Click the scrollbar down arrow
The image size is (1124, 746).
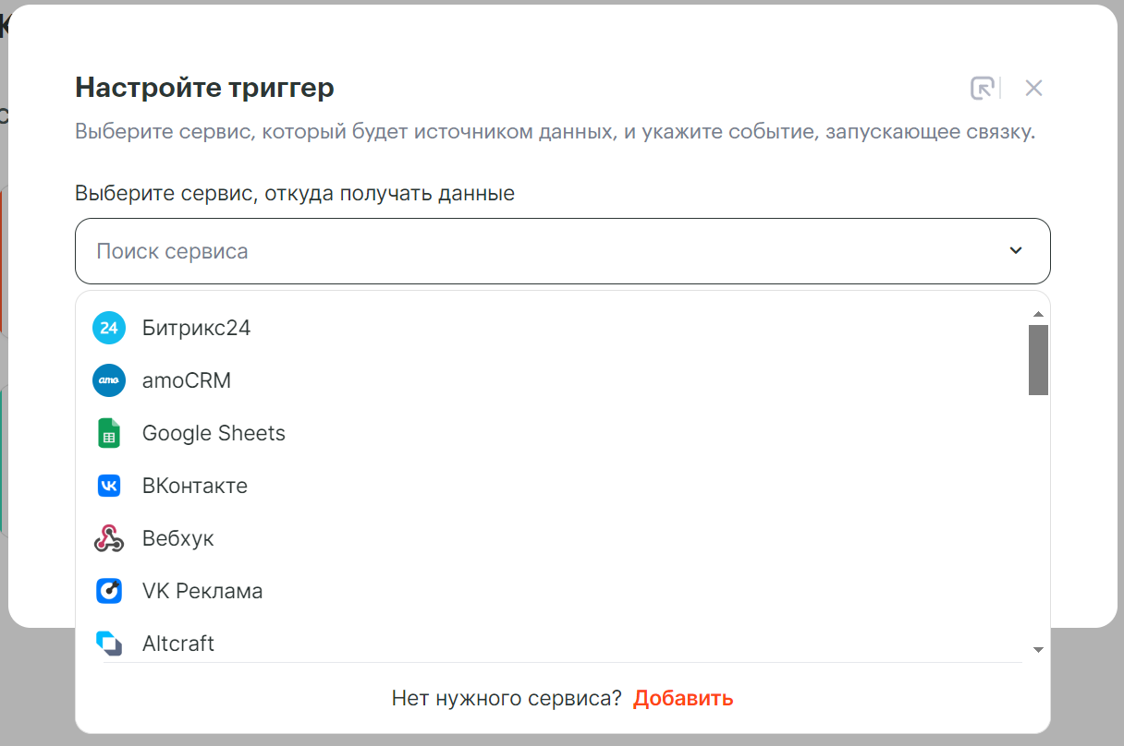point(1038,650)
